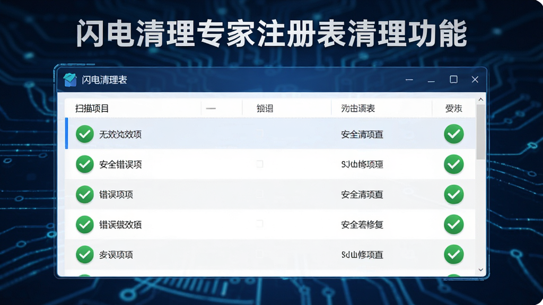The image size is (543, 305).
Task: Toggle the checkbox in the 安全错误项 row
Action: click(260, 164)
